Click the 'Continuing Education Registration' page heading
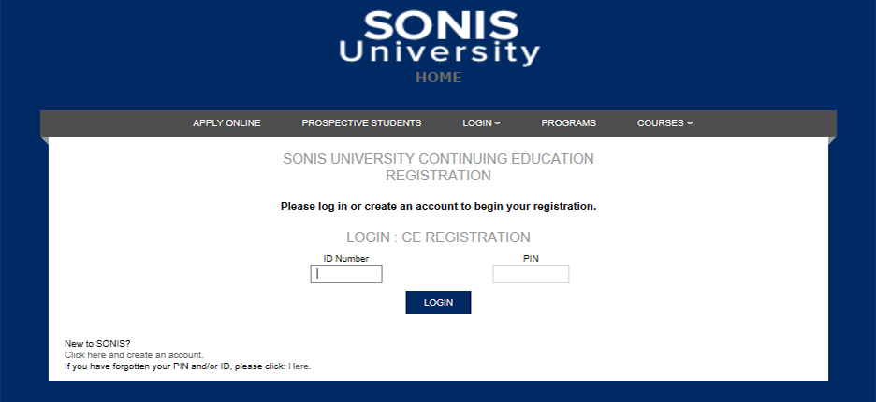Viewport: 876px width, 402px height. point(438,166)
